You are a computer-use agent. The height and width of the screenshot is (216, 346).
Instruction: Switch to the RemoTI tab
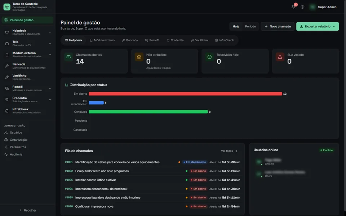[x=152, y=40]
